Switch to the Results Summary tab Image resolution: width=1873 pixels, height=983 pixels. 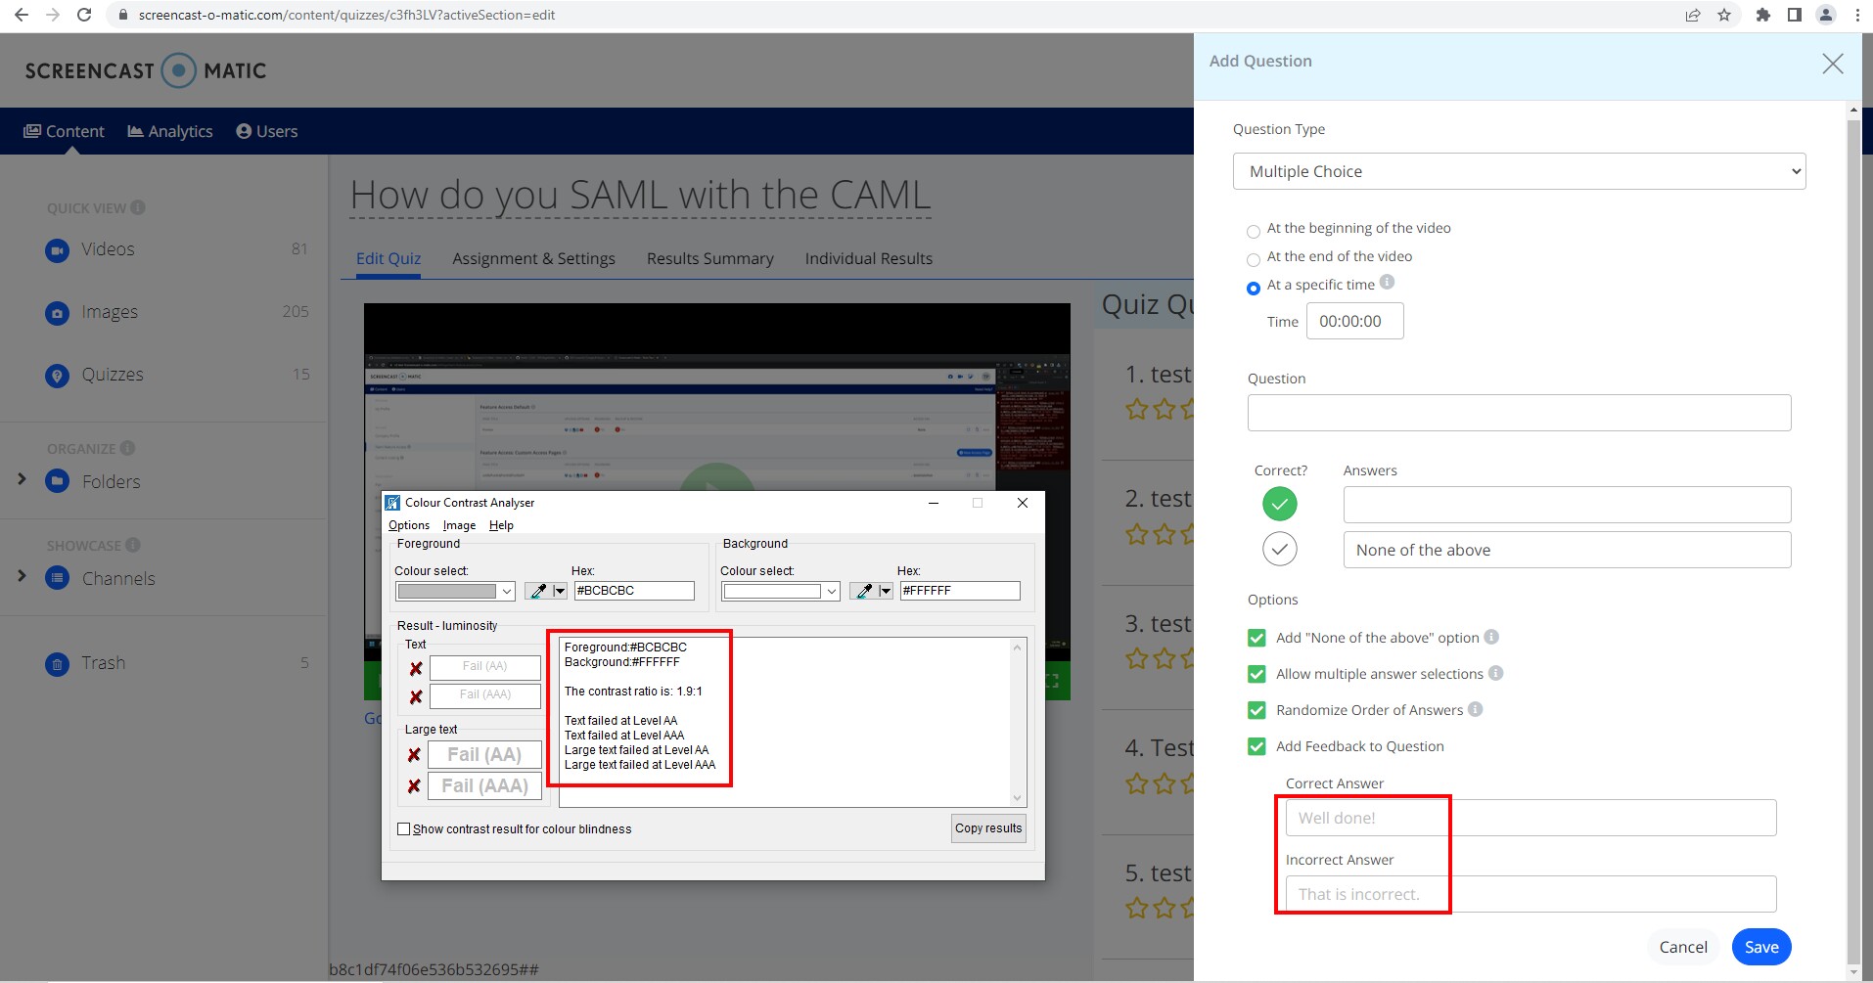[x=709, y=258]
